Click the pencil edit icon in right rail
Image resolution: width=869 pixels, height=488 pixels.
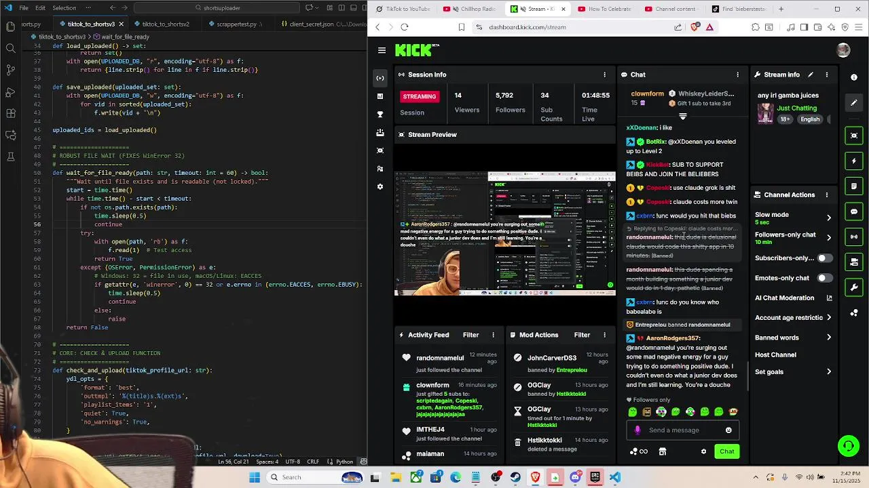pyautogui.click(x=854, y=103)
